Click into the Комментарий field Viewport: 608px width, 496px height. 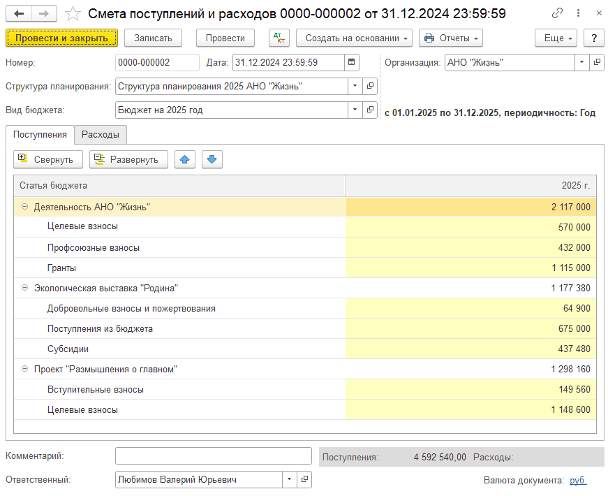(213, 456)
